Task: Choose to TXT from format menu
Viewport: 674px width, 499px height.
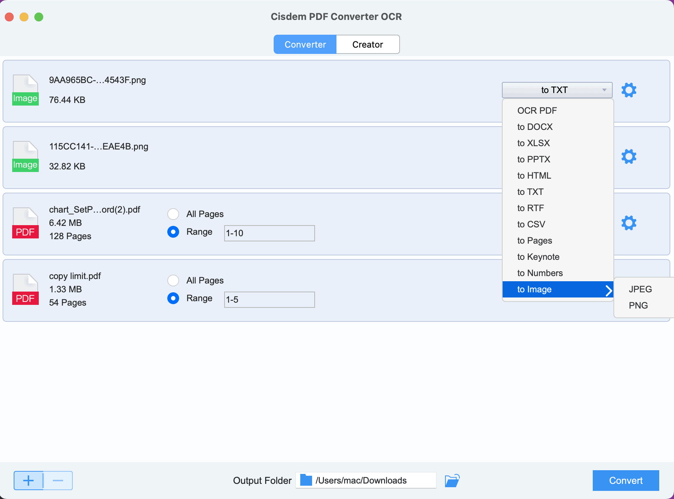Action: pyautogui.click(x=558, y=192)
